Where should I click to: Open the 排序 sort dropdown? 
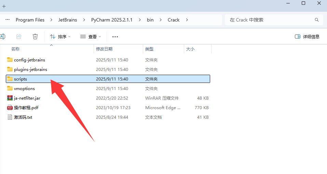tap(60, 37)
